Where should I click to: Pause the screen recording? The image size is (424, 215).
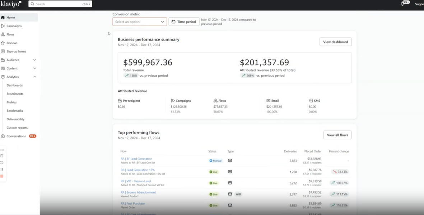click(2, 169)
